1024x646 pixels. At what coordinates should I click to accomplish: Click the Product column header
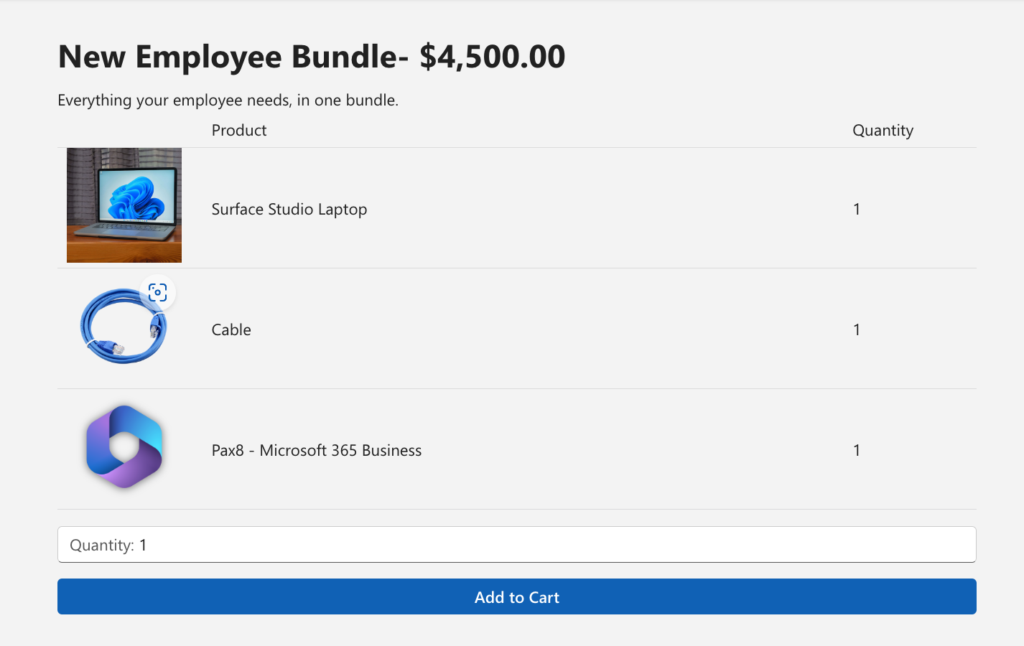(x=239, y=130)
